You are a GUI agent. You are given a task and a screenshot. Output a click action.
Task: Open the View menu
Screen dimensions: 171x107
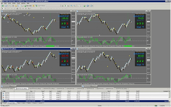pos(5,3)
